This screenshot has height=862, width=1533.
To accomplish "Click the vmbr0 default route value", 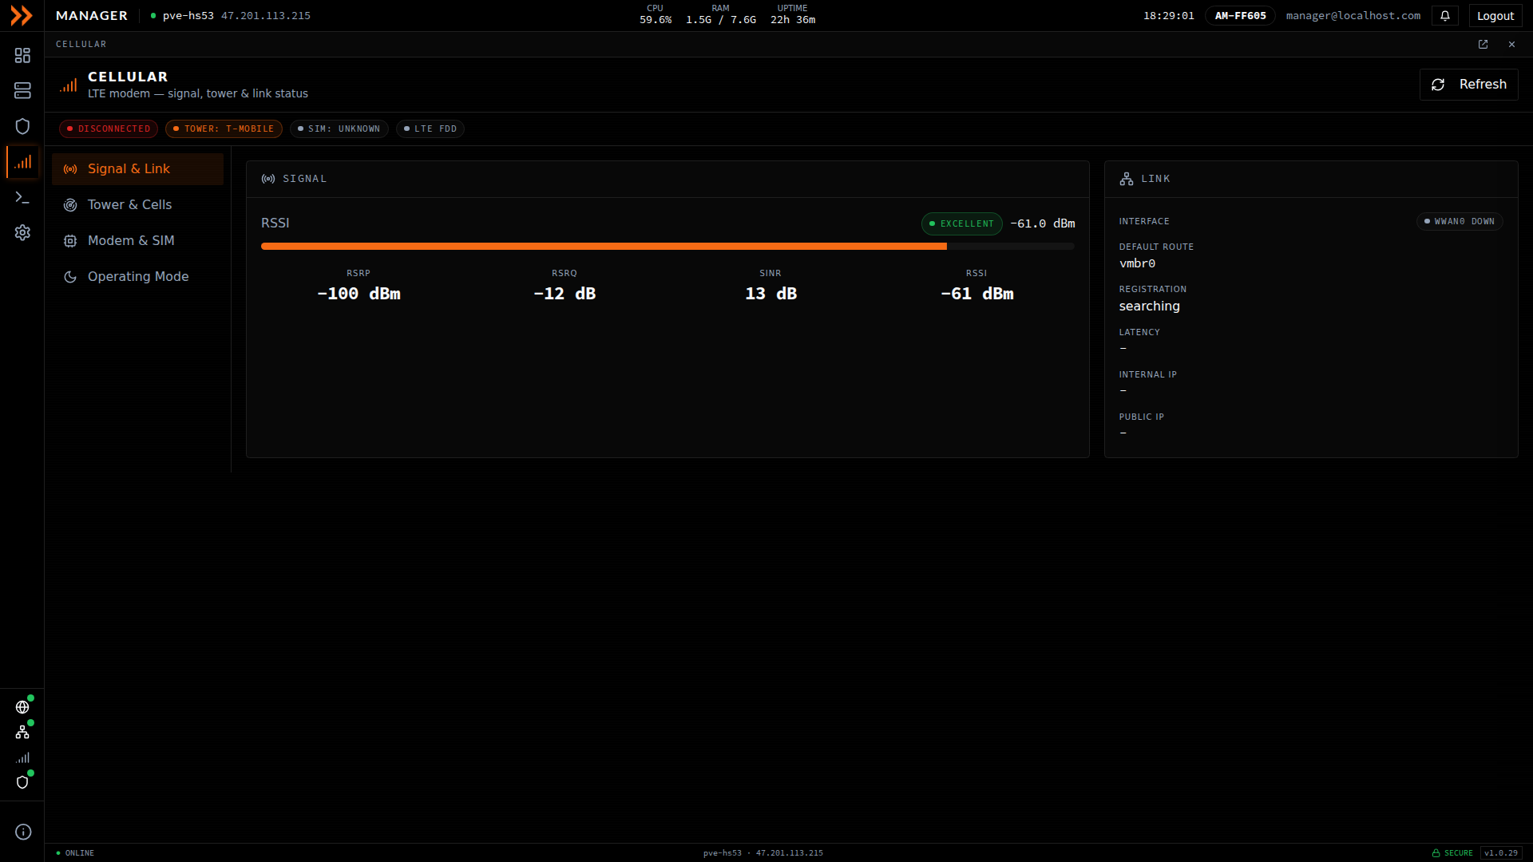I will click(x=1137, y=263).
